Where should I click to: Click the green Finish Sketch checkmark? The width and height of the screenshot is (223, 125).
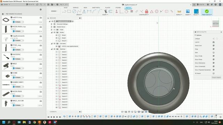coord(207,11)
